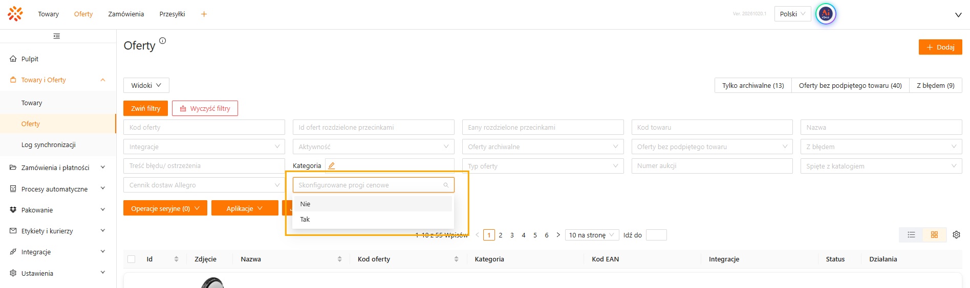Switch to the list view icon
The image size is (970, 288).
click(x=911, y=235)
